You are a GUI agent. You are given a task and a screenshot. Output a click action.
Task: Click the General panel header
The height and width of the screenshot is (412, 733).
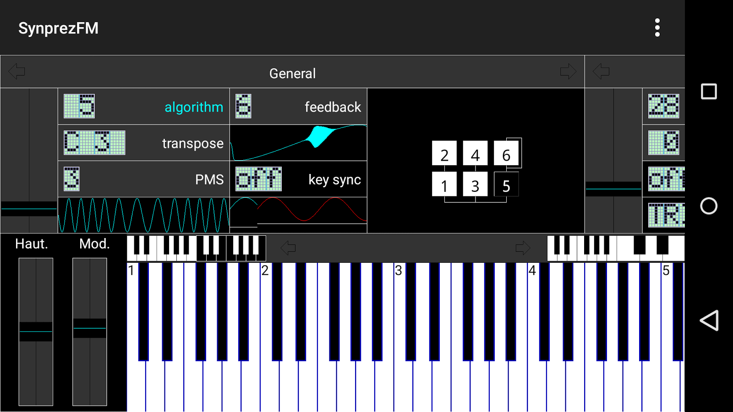[x=293, y=72]
